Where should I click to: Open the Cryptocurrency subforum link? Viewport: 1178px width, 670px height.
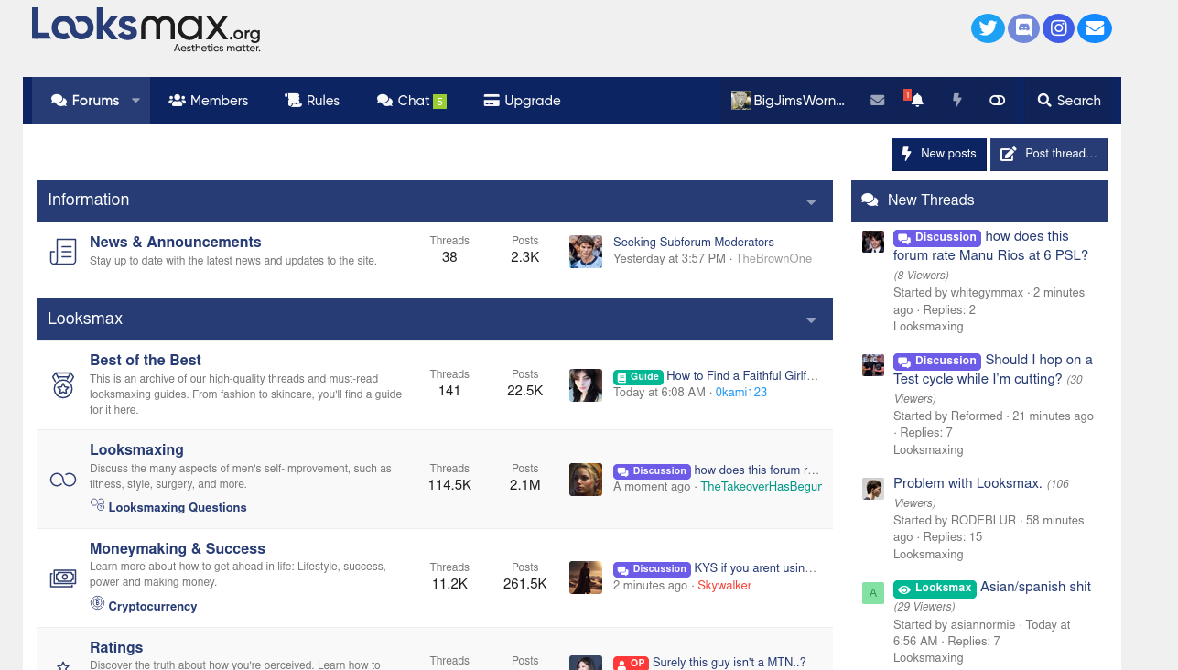(x=153, y=606)
